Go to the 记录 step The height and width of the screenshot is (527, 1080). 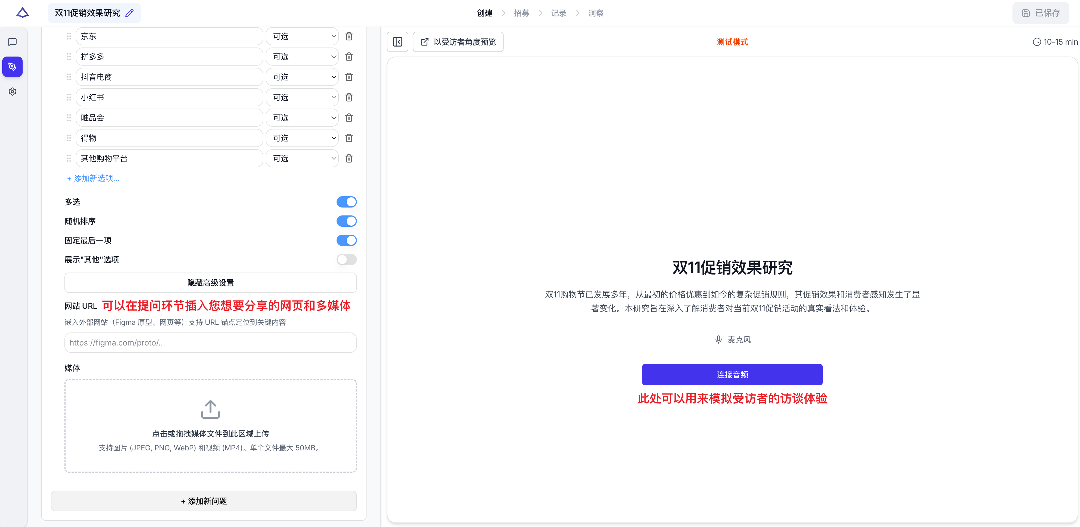coord(558,13)
